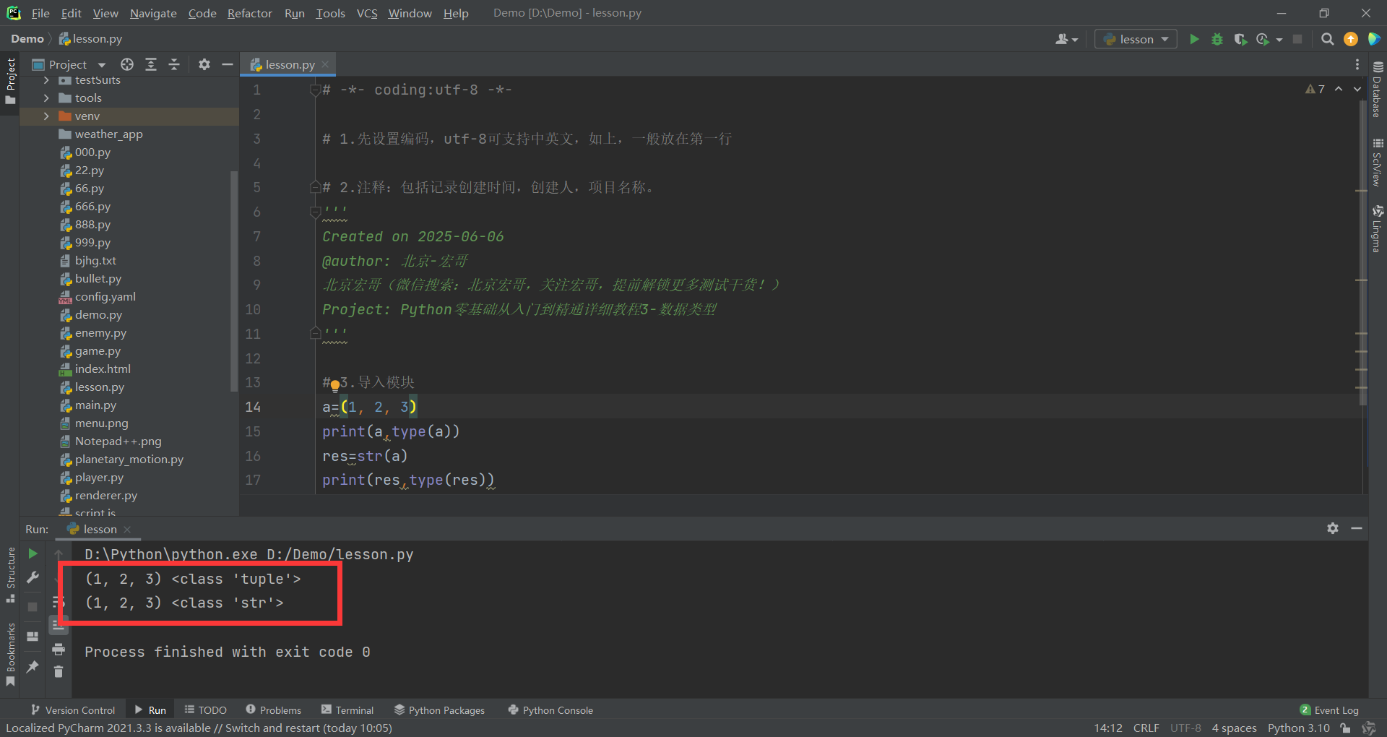Minimize the Run panel with its hide icon
Viewport: 1387px width, 737px height.
(1357, 528)
